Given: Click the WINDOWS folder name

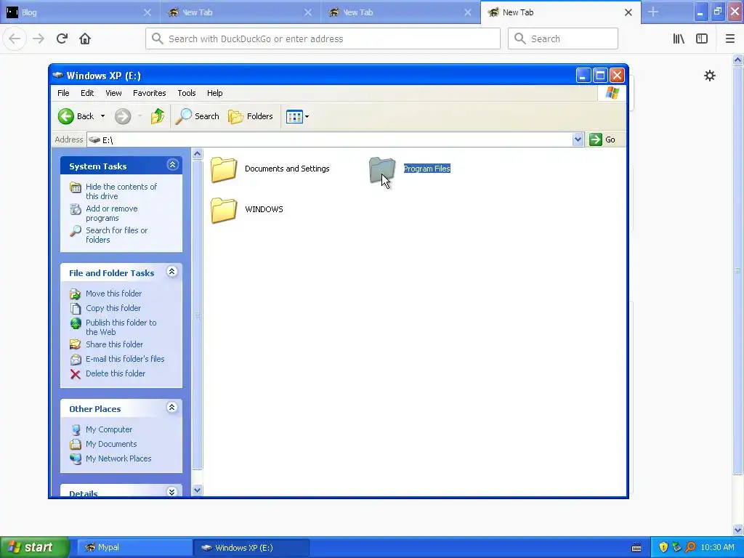Looking at the screenshot, I should pos(264,209).
